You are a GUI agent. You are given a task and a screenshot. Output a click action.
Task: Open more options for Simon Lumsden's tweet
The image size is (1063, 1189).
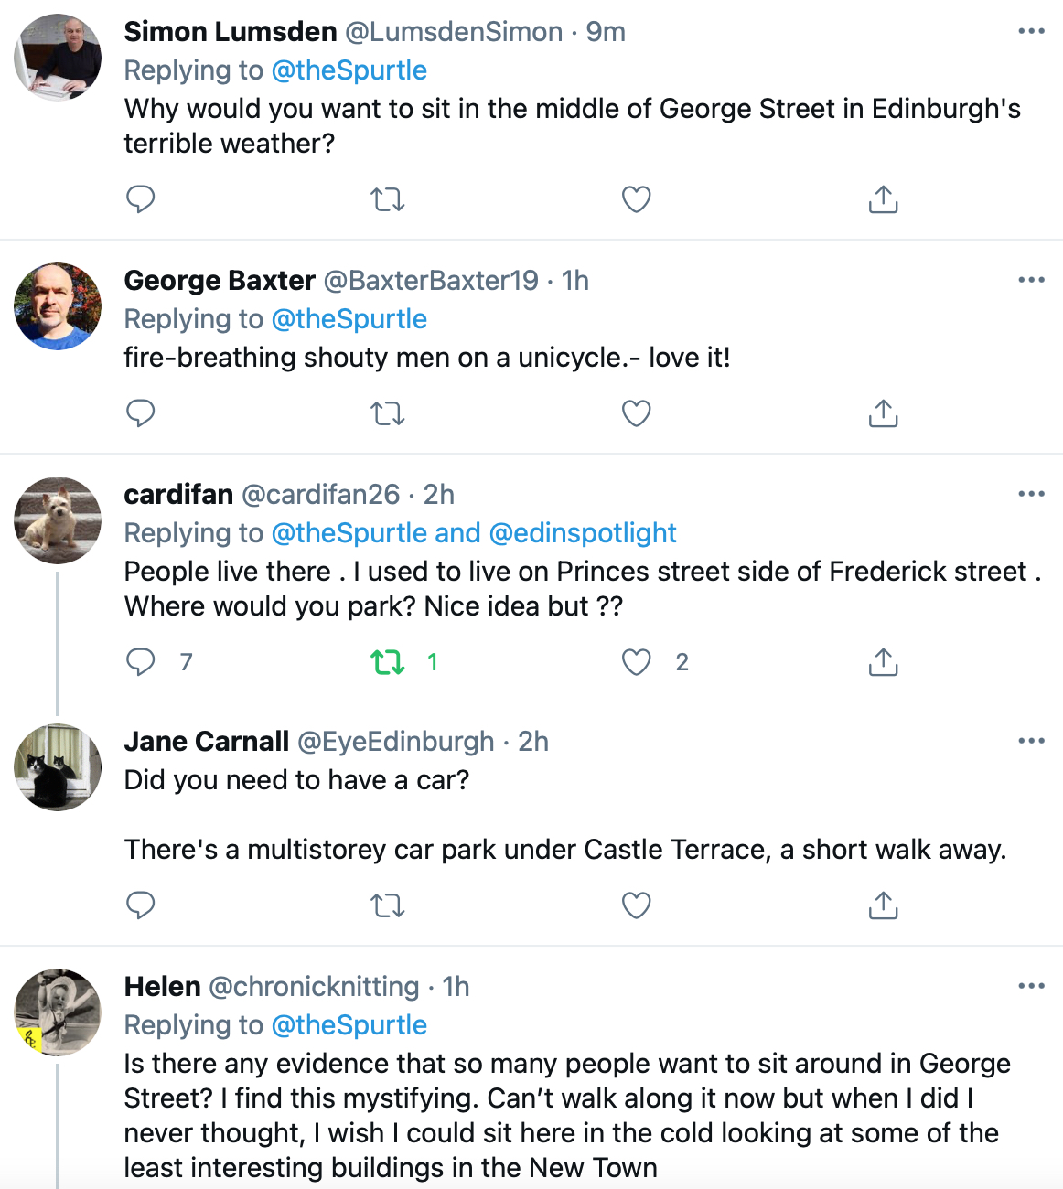pyautogui.click(x=1031, y=31)
